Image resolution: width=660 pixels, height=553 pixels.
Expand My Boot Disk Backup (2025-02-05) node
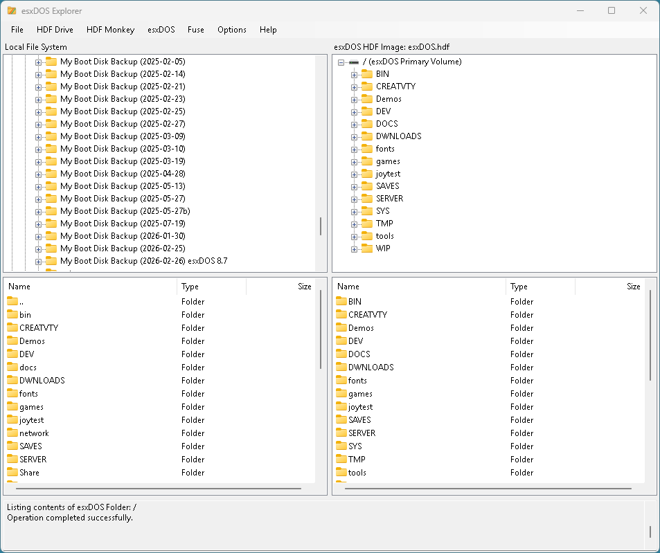click(x=38, y=62)
